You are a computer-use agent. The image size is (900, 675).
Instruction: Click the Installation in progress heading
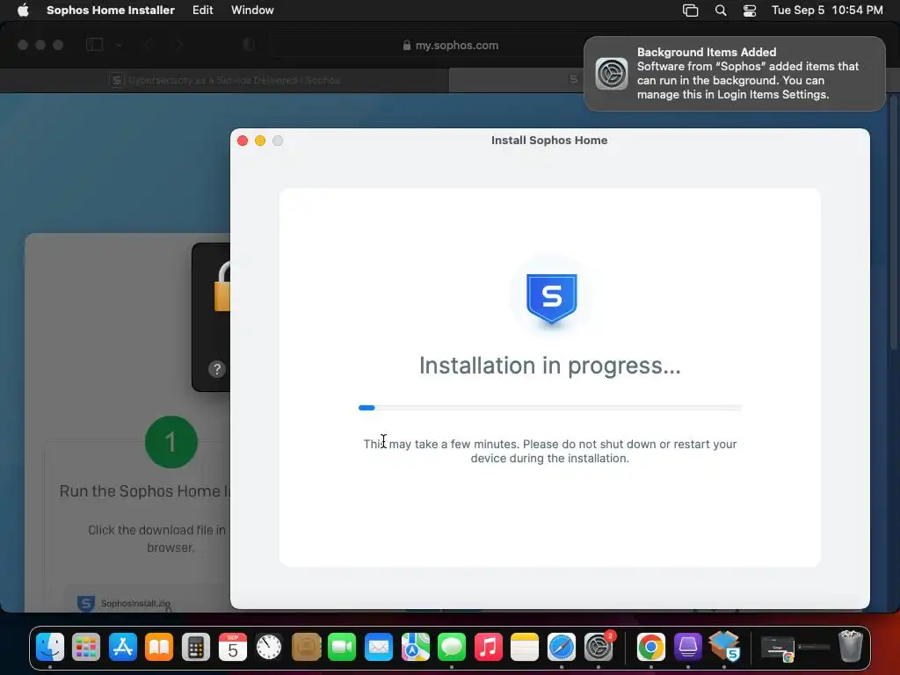[x=550, y=366]
